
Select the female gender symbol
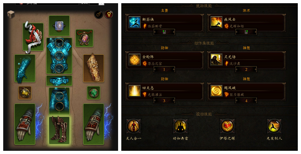point(109,14)
